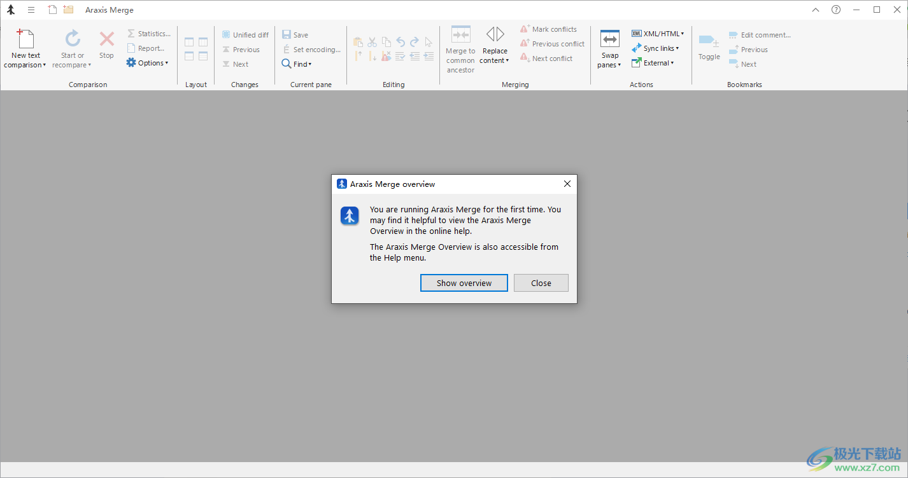This screenshot has width=908, height=478.
Task: Click the Show overview button
Action: point(464,283)
